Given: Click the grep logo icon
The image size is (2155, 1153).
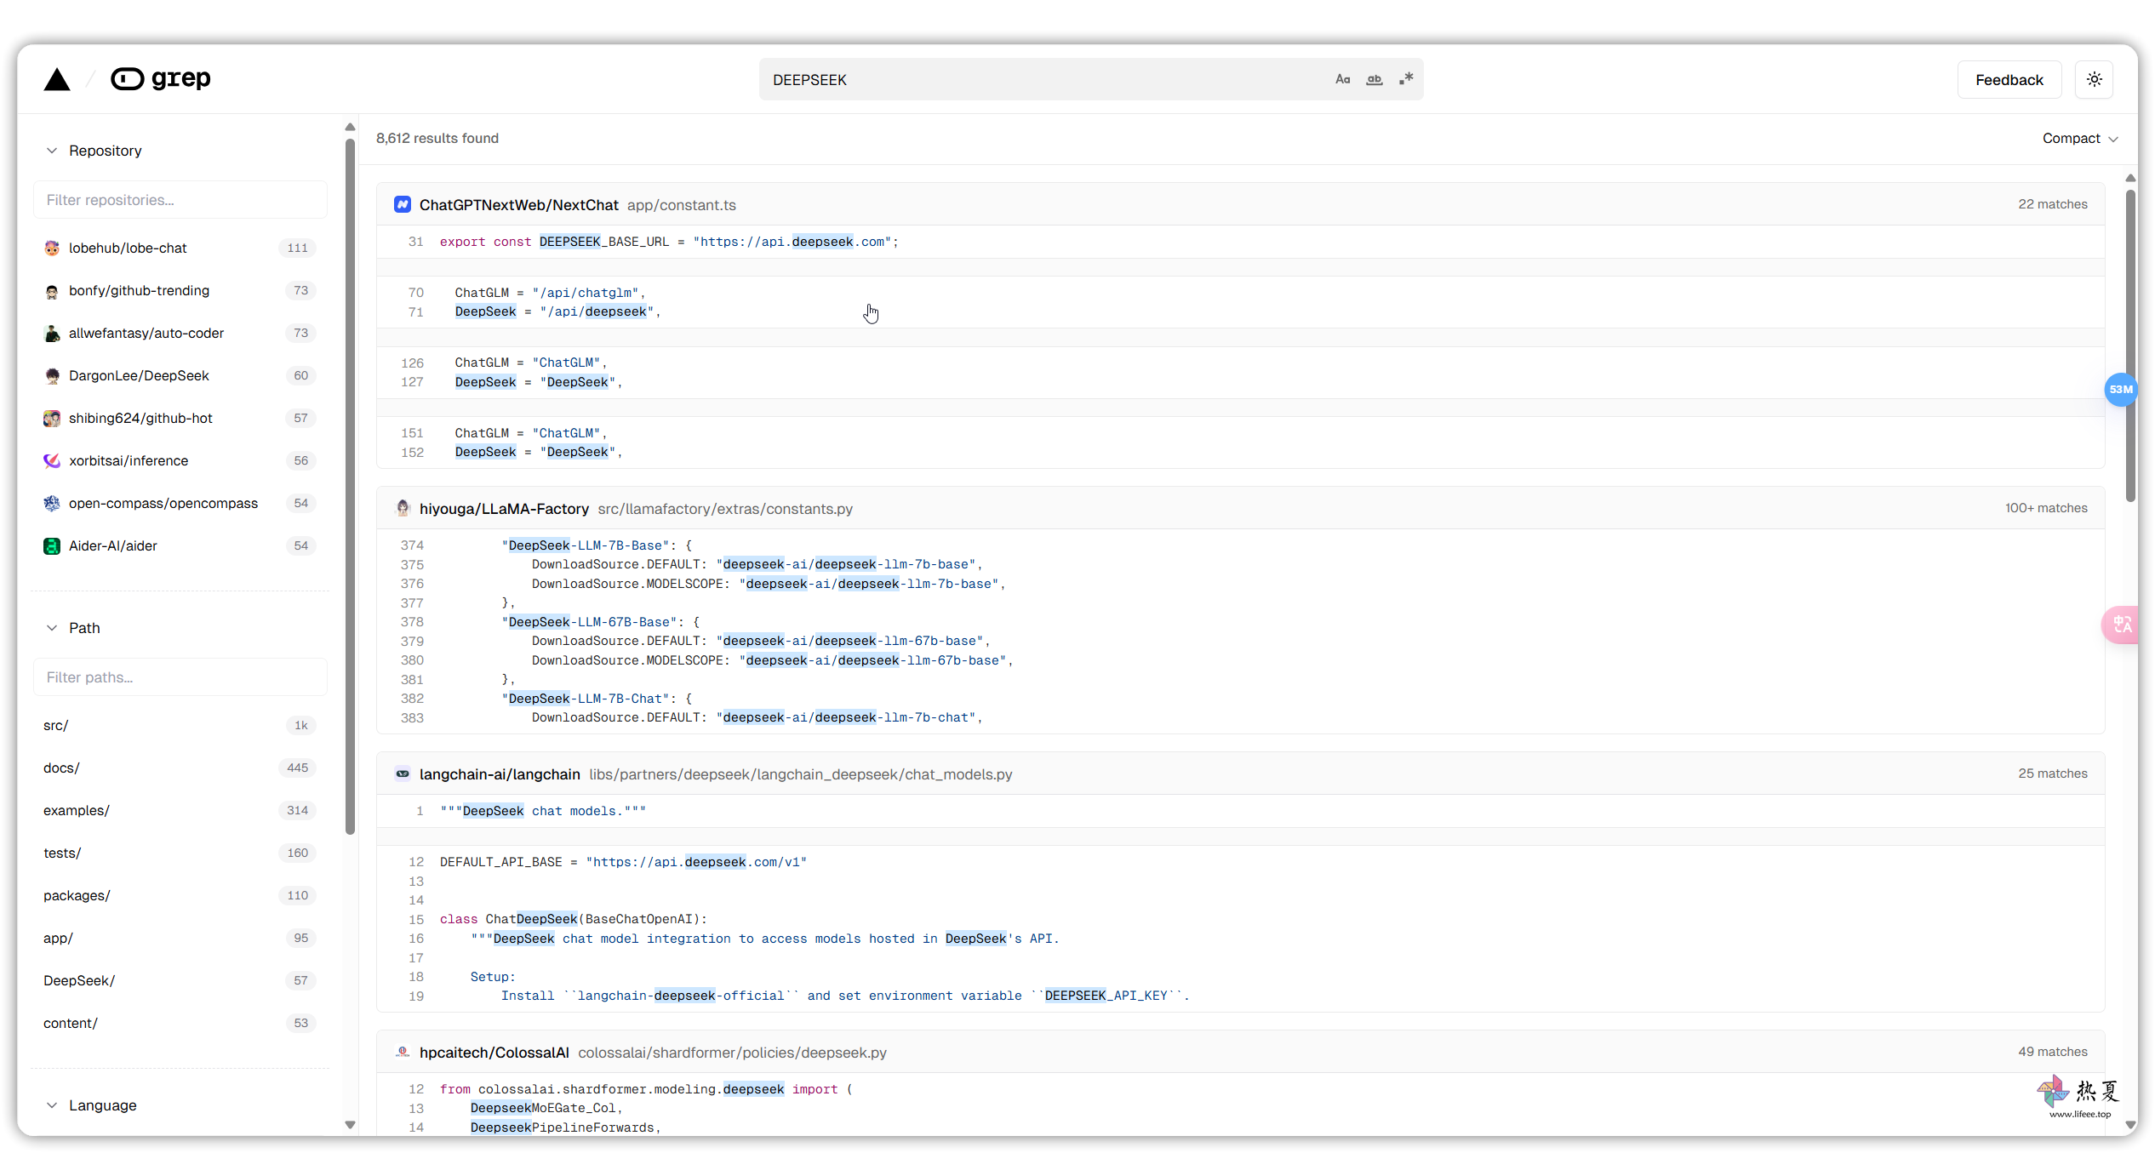Looking at the screenshot, I should [128, 79].
